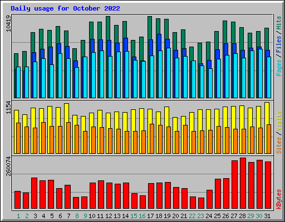Click day 12 on the x-axis

[x=109, y=216]
